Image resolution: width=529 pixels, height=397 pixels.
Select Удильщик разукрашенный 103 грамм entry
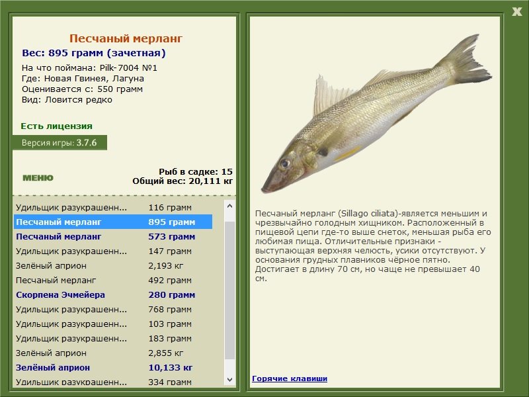pos(113,324)
